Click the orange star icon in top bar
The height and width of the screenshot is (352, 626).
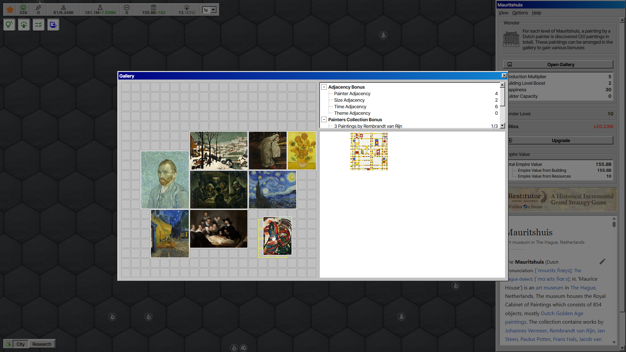(x=10, y=10)
